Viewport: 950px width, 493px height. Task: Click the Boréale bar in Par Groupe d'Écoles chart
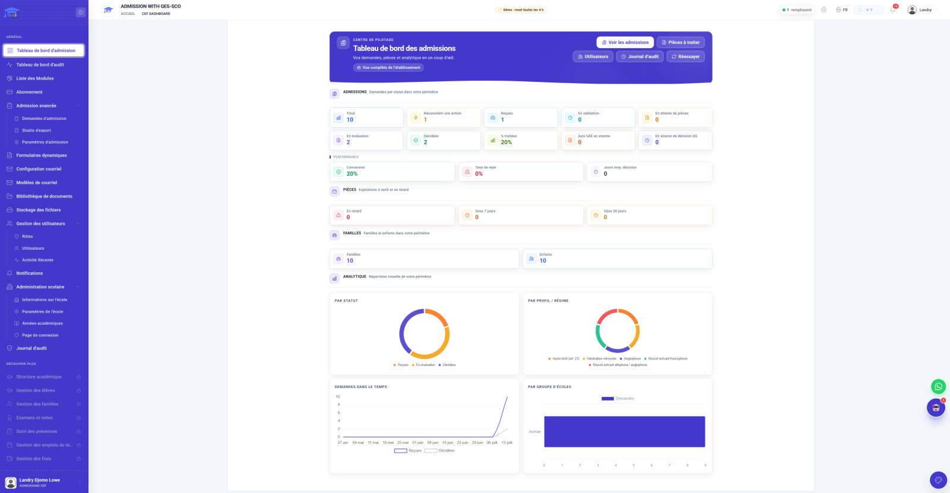(x=625, y=431)
